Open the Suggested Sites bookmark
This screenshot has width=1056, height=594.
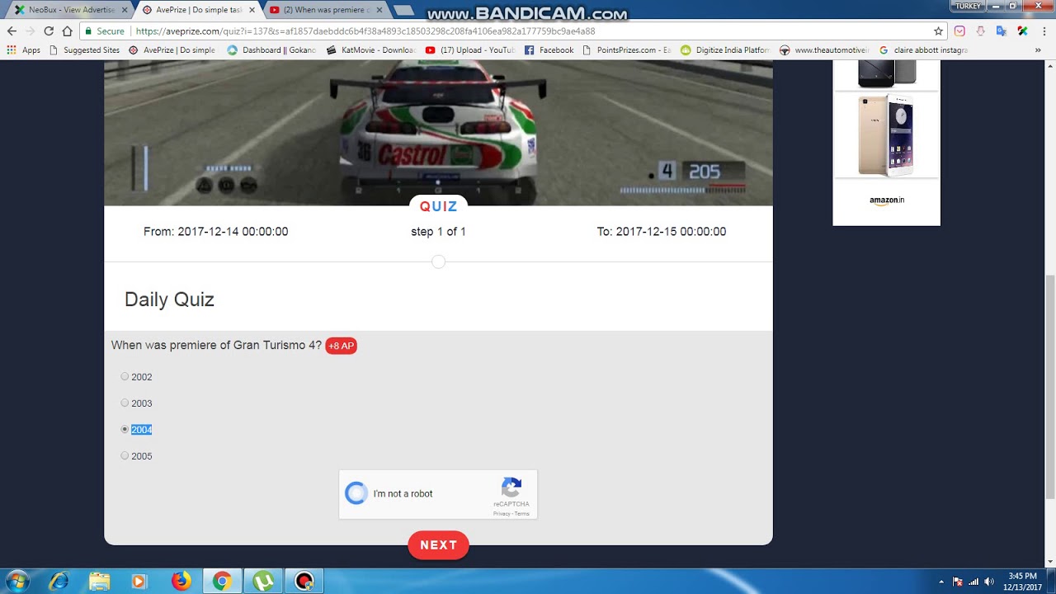tap(85, 50)
